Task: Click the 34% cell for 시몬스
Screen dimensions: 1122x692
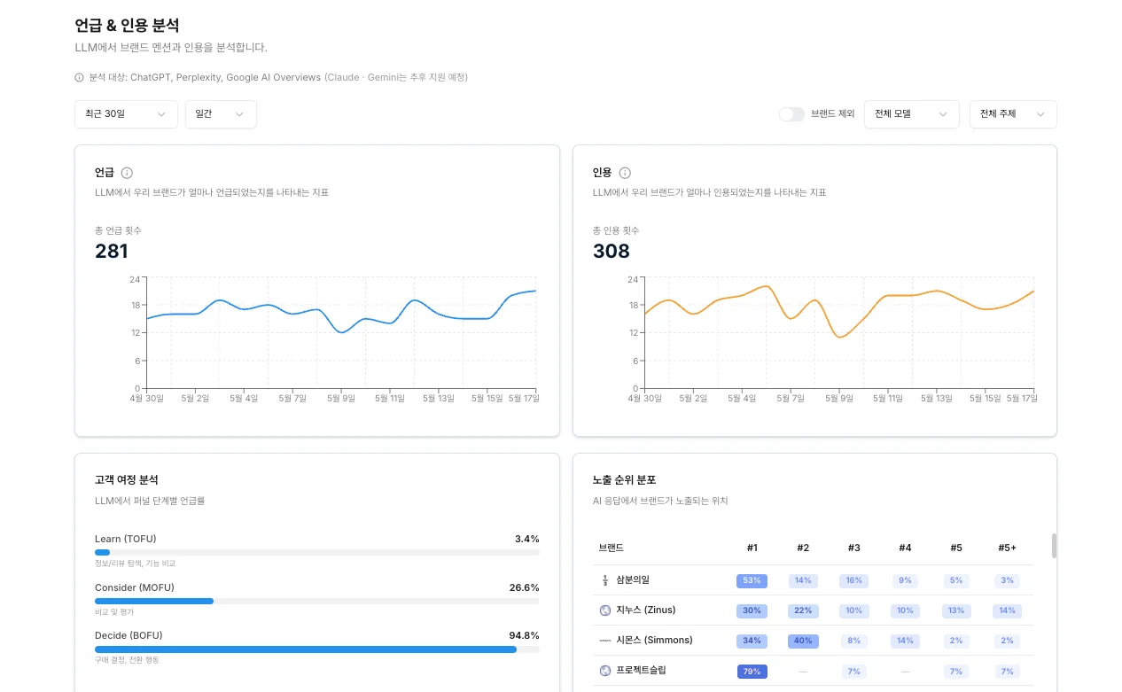Action: click(752, 641)
